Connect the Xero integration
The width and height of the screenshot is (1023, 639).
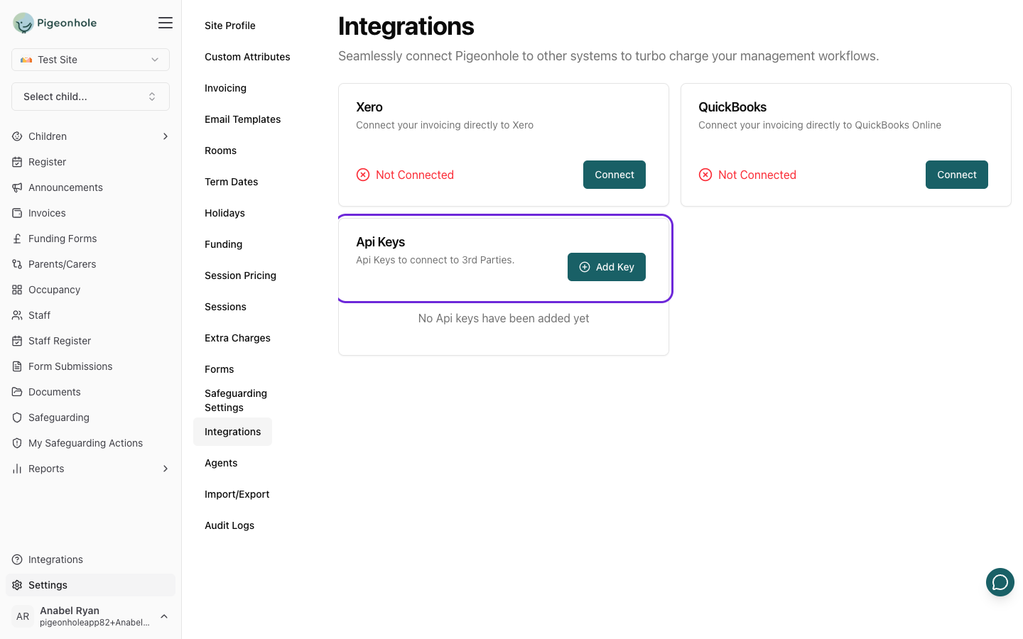point(615,175)
